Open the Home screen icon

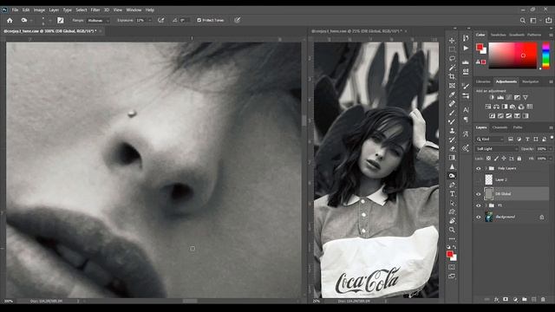coord(10,20)
